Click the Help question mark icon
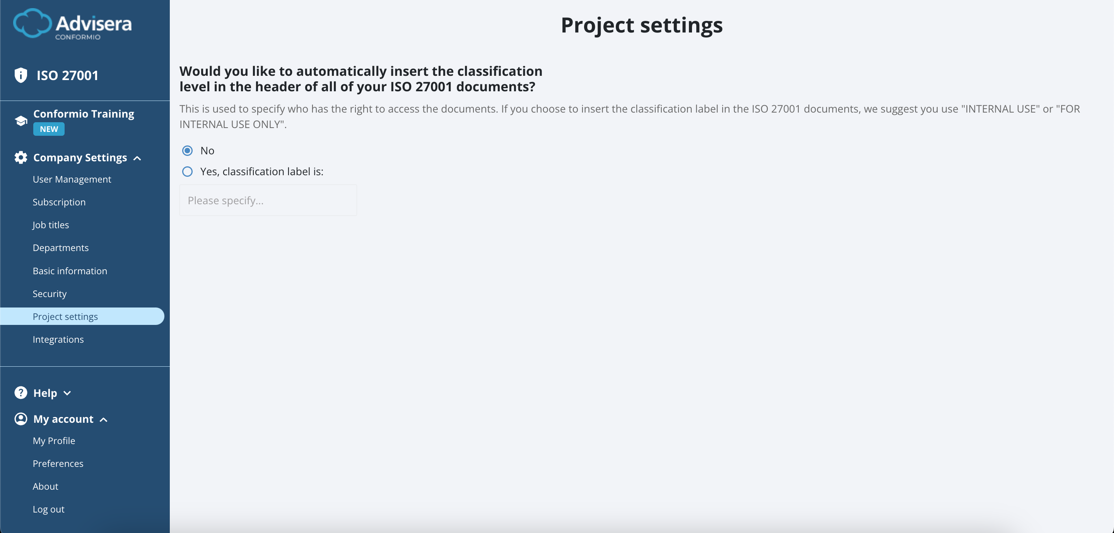This screenshot has height=533, width=1114. (21, 393)
